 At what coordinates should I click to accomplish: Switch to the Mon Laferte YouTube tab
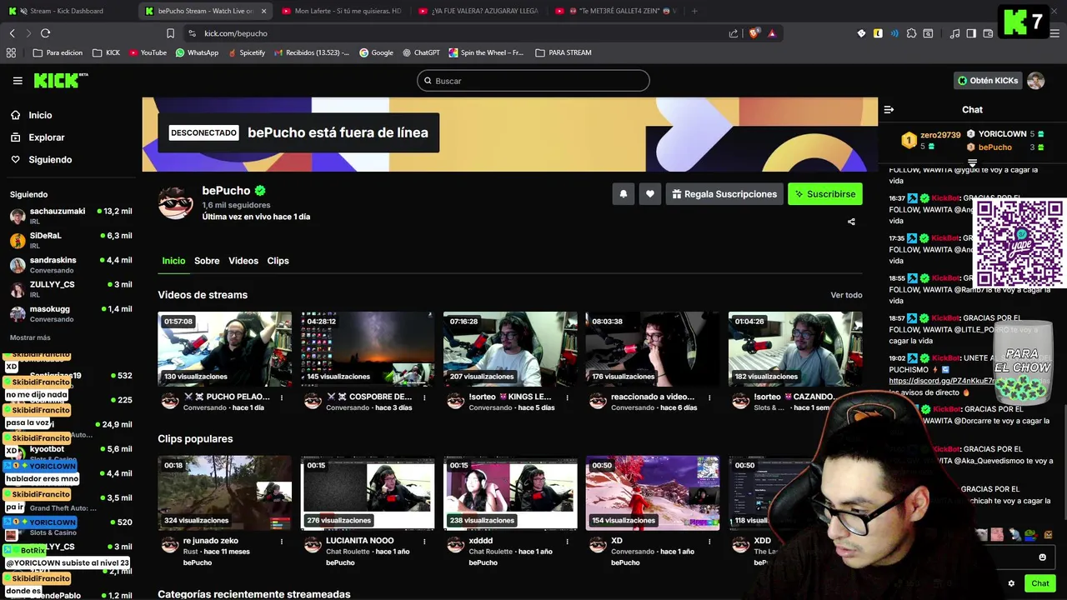(342, 11)
